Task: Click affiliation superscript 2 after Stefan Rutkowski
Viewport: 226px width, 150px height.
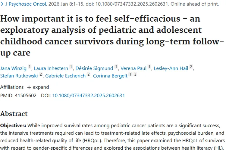Action: (41, 74)
